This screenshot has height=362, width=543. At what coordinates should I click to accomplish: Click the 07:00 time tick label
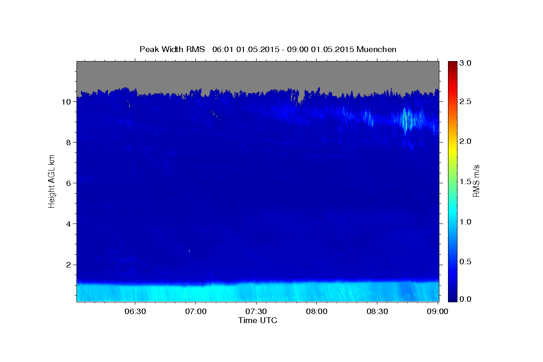pos(196,312)
